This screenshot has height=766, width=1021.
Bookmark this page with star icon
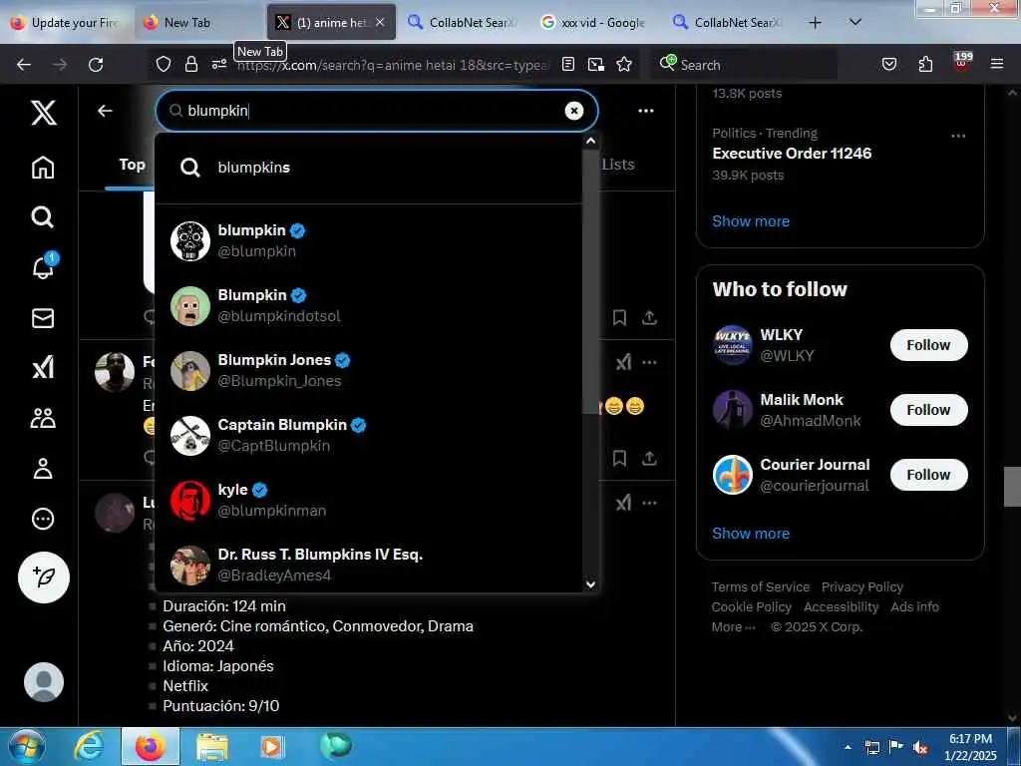624,65
